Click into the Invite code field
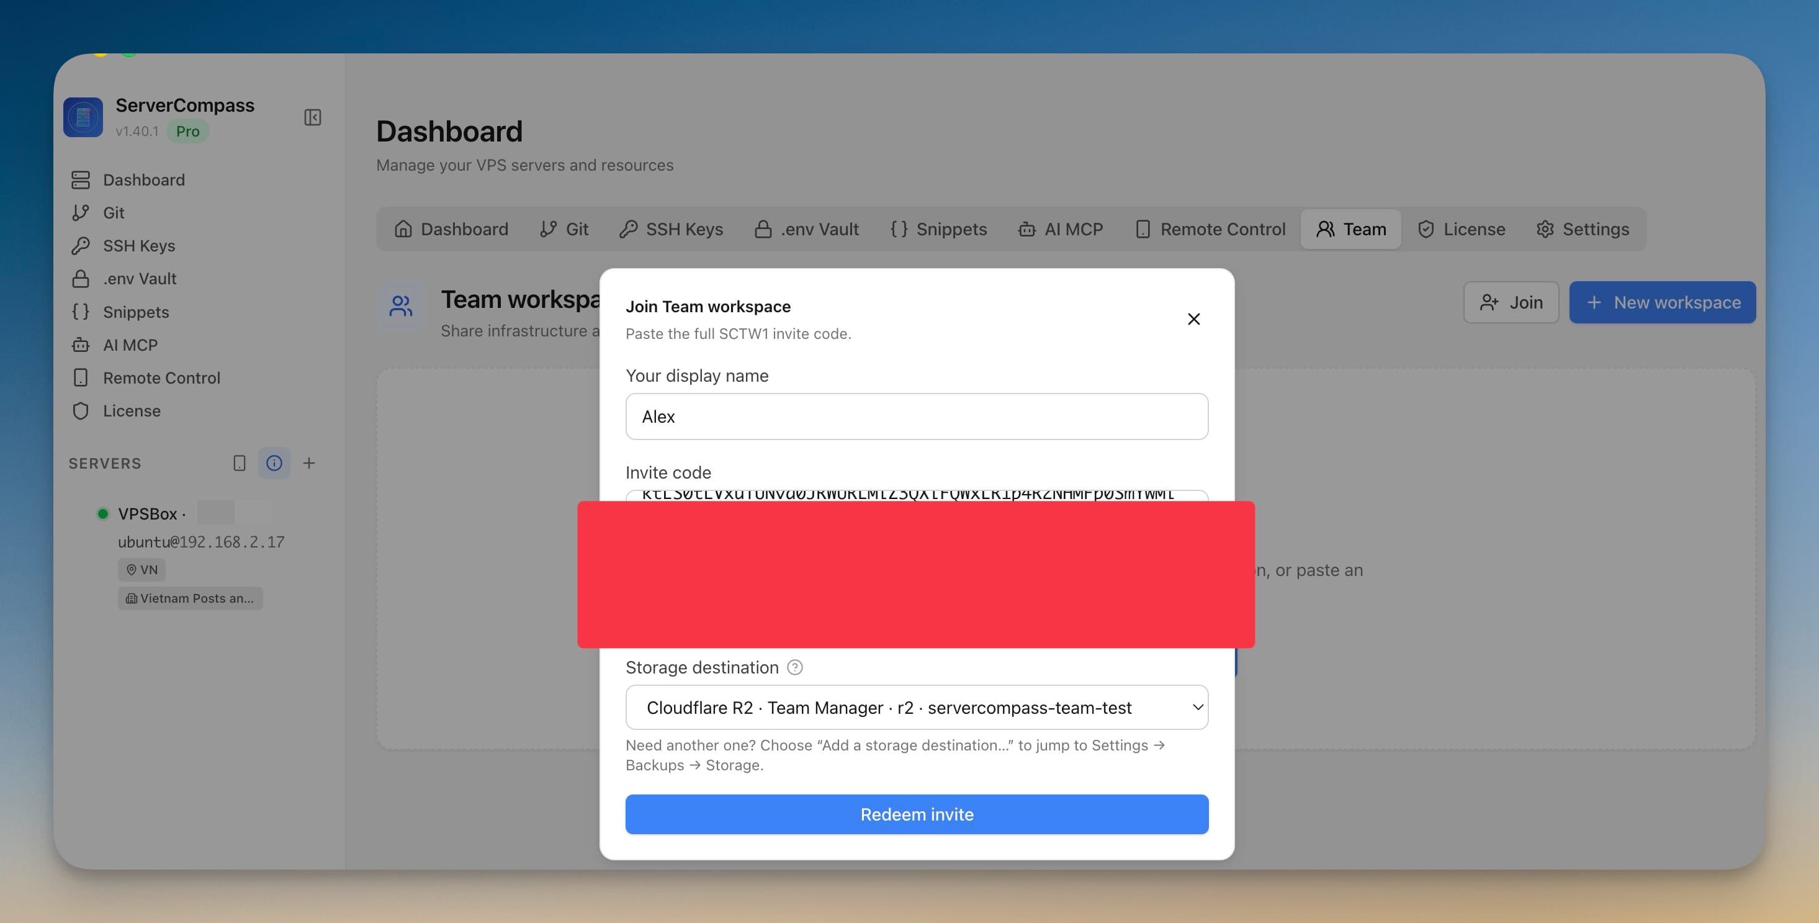This screenshot has height=923, width=1819. point(917,495)
